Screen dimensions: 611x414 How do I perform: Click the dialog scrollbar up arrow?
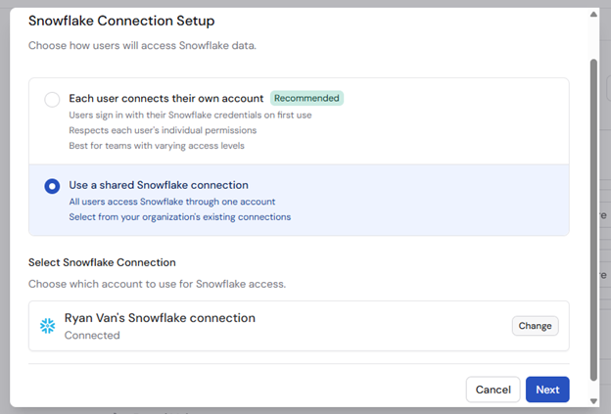[593, 15]
